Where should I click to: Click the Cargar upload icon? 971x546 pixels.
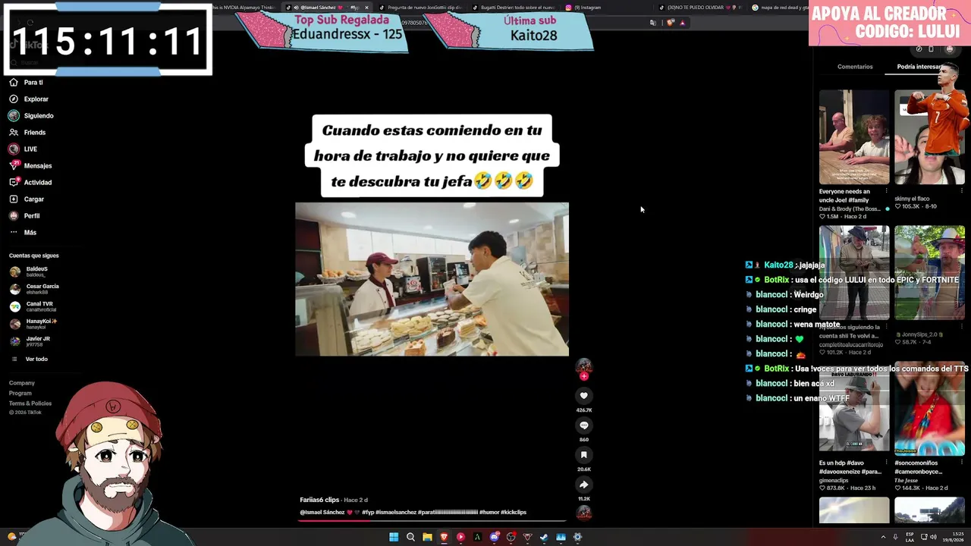(x=14, y=199)
